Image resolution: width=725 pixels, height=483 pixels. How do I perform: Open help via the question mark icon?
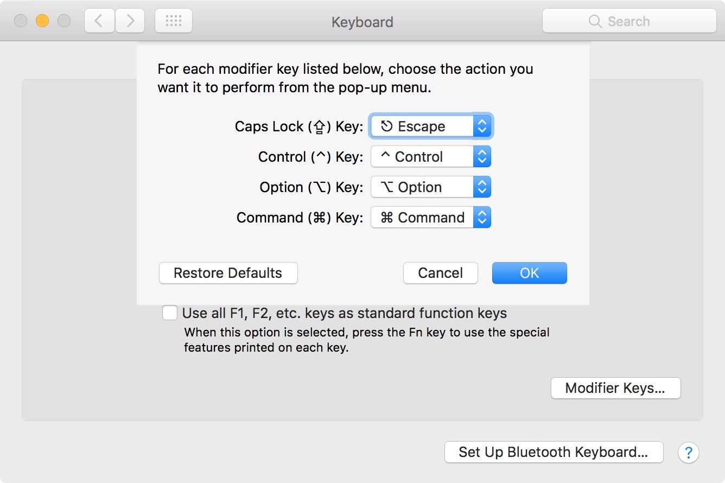click(688, 452)
